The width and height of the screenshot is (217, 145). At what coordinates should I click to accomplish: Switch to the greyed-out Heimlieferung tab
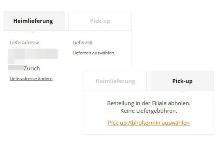(x=115, y=81)
